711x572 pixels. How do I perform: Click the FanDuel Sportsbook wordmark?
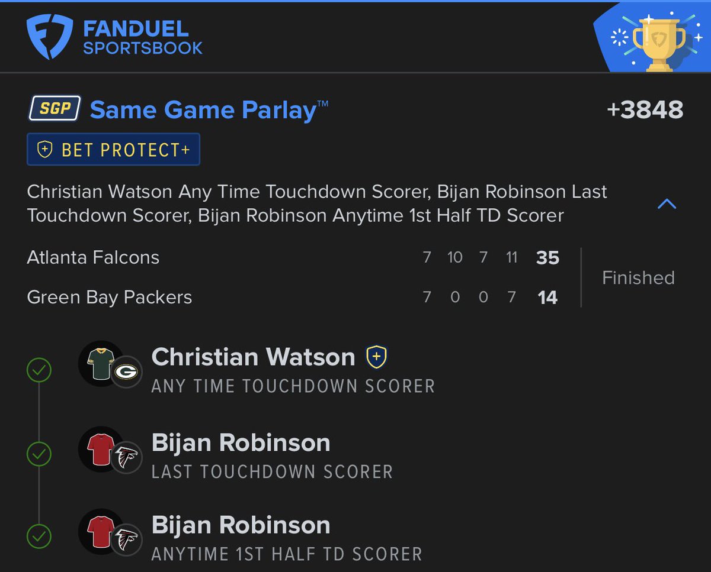pos(143,37)
